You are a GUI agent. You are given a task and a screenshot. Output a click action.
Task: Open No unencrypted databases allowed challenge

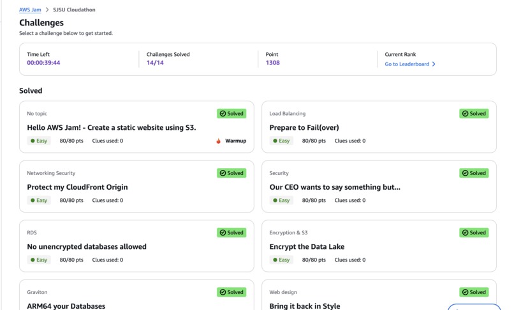tap(87, 247)
